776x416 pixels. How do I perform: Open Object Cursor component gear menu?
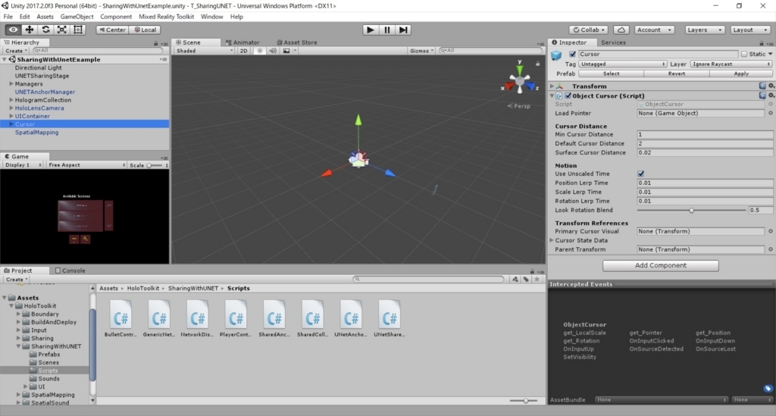point(771,95)
